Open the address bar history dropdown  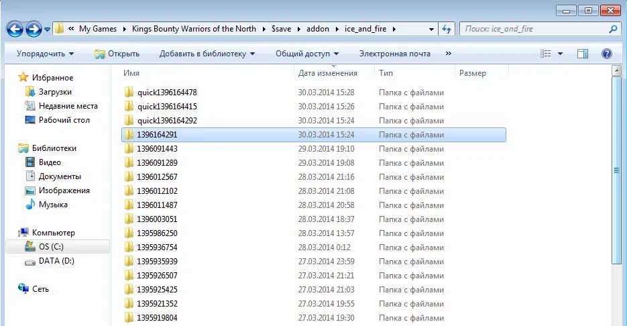[x=432, y=30]
